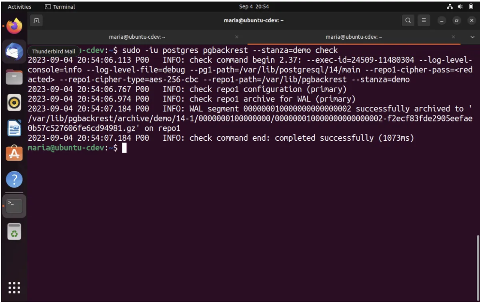480x303 pixels.
Task: Click the terminal search icon
Action: pyautogui.click(x=408, y=20)
